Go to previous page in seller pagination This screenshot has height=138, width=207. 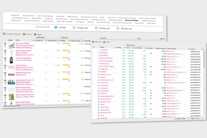point(190,119)
